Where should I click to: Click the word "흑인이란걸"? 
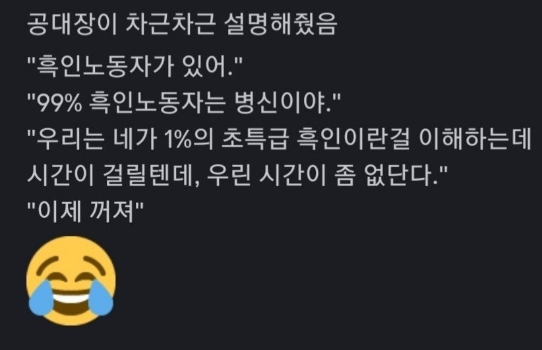point(353,139)
